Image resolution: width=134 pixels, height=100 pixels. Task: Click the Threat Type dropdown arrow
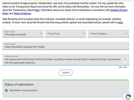[83, 33]
